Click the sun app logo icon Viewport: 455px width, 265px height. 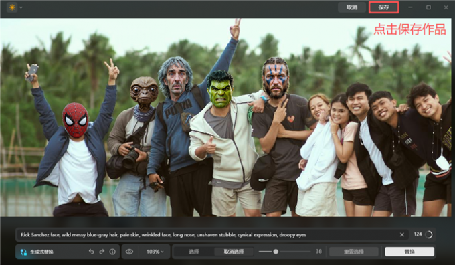click(x=12, y=7)
